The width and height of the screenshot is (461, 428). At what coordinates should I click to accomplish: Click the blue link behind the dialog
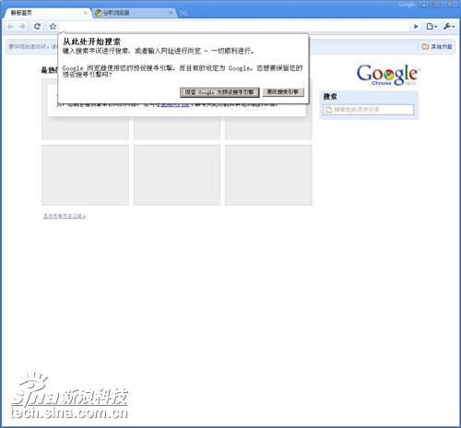175,105
